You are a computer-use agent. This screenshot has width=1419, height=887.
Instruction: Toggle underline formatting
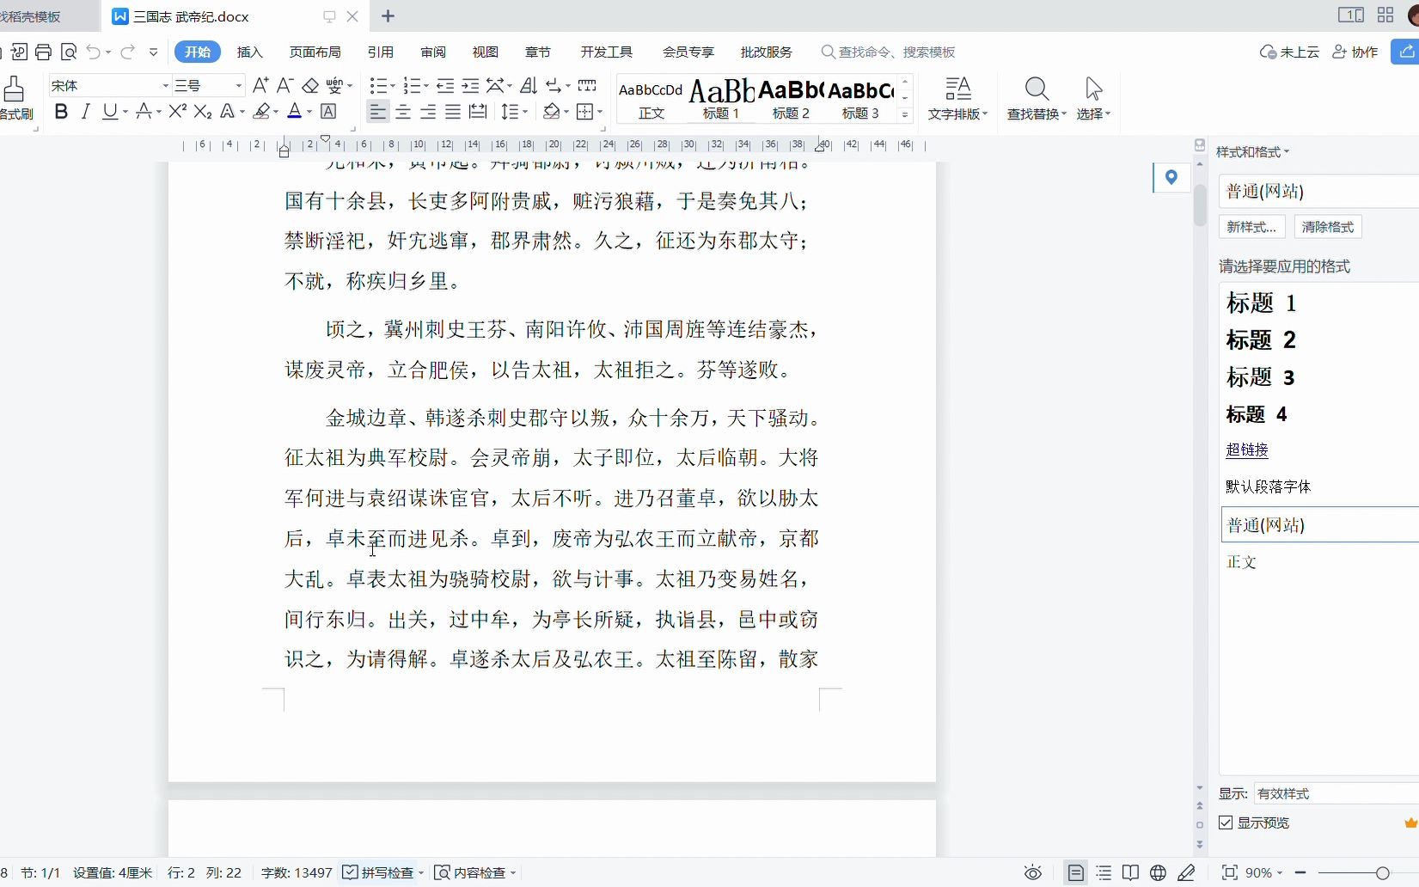[x=109, y=112]
